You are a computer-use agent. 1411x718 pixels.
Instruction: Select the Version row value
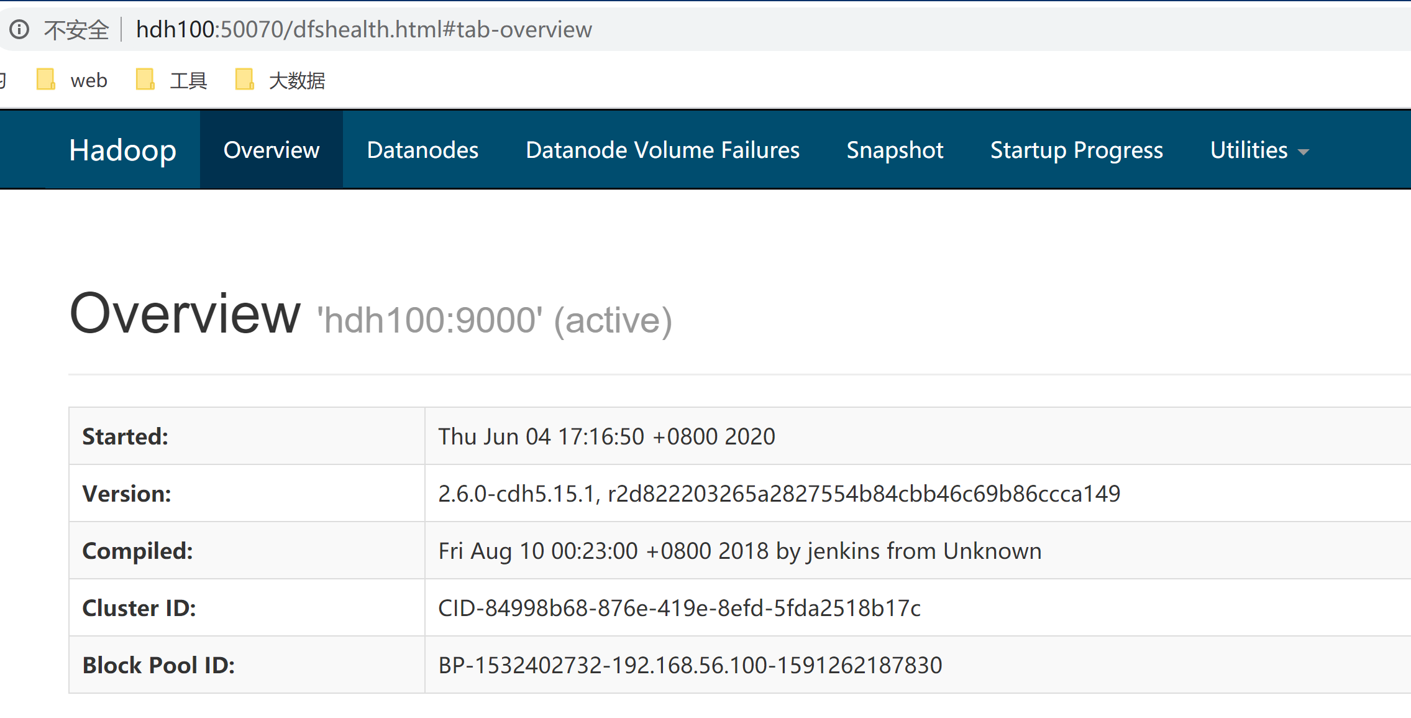coord(779,493)
